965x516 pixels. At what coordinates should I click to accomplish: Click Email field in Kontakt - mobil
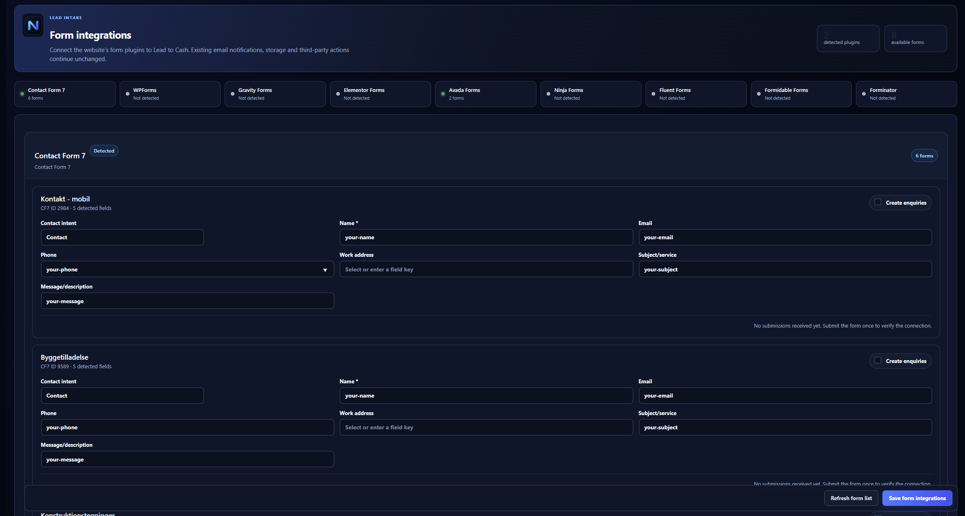pos(785,237)
